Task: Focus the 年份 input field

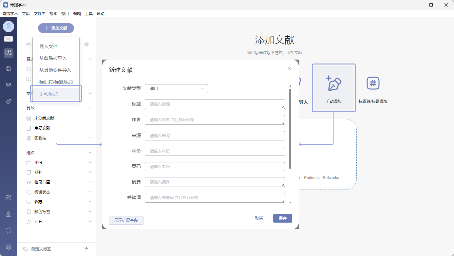Action: pyautogui.click(x=215, y=151)
